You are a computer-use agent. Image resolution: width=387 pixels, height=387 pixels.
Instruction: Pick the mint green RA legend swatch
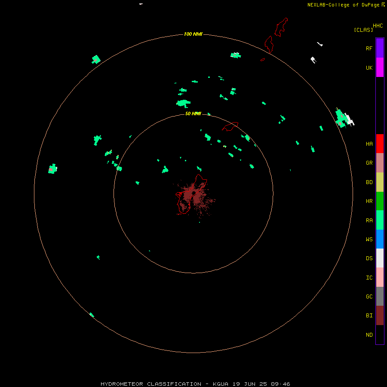pos(380,220)
